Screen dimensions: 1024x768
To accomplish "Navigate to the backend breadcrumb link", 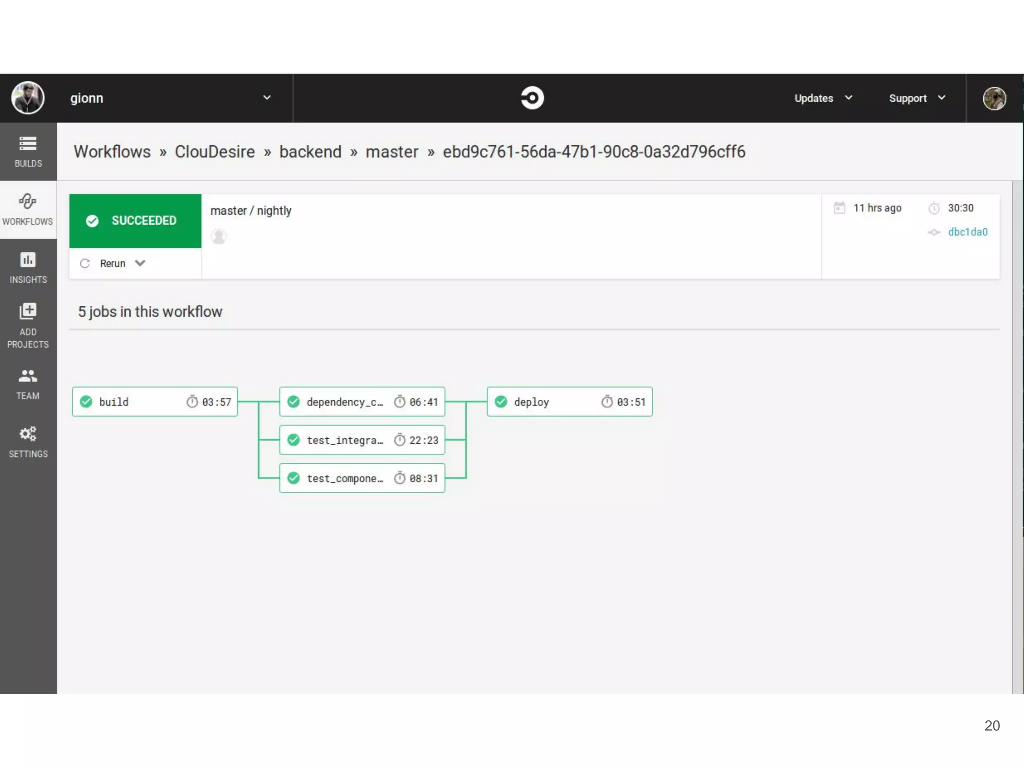I will pyautogui.click(x=310, y=152).
